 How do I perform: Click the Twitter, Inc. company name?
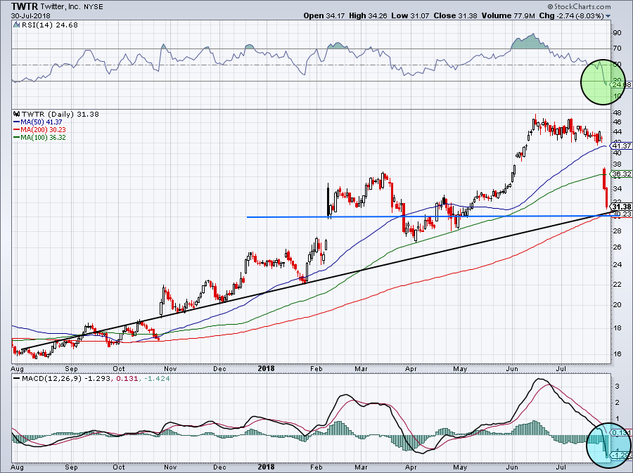coord(60,7)
